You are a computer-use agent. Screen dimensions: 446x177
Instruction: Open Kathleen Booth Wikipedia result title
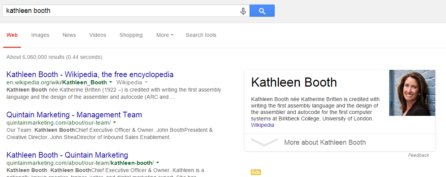(90, 74)
